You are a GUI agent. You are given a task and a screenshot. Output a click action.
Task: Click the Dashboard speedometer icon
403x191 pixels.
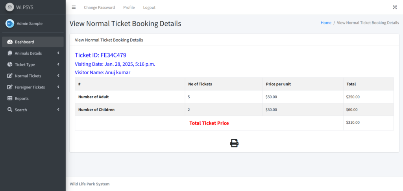coord(10,42)
